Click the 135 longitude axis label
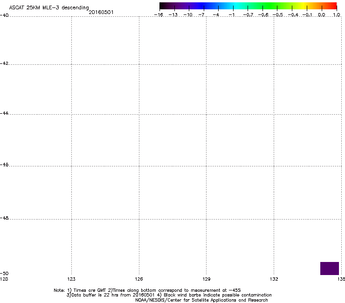Screen dimensions: 345x303 [341, 279]
